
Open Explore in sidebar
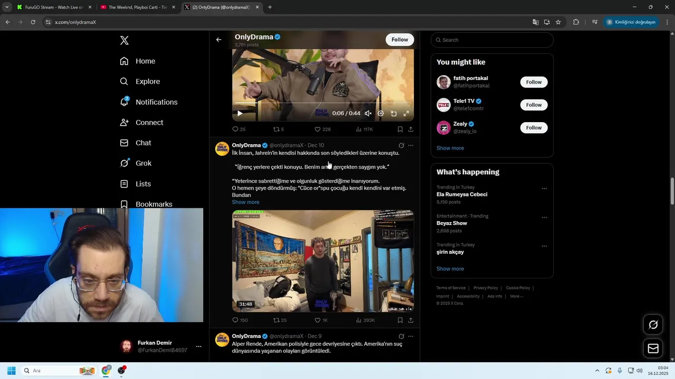pyautogui.click(x=140, y=82)
